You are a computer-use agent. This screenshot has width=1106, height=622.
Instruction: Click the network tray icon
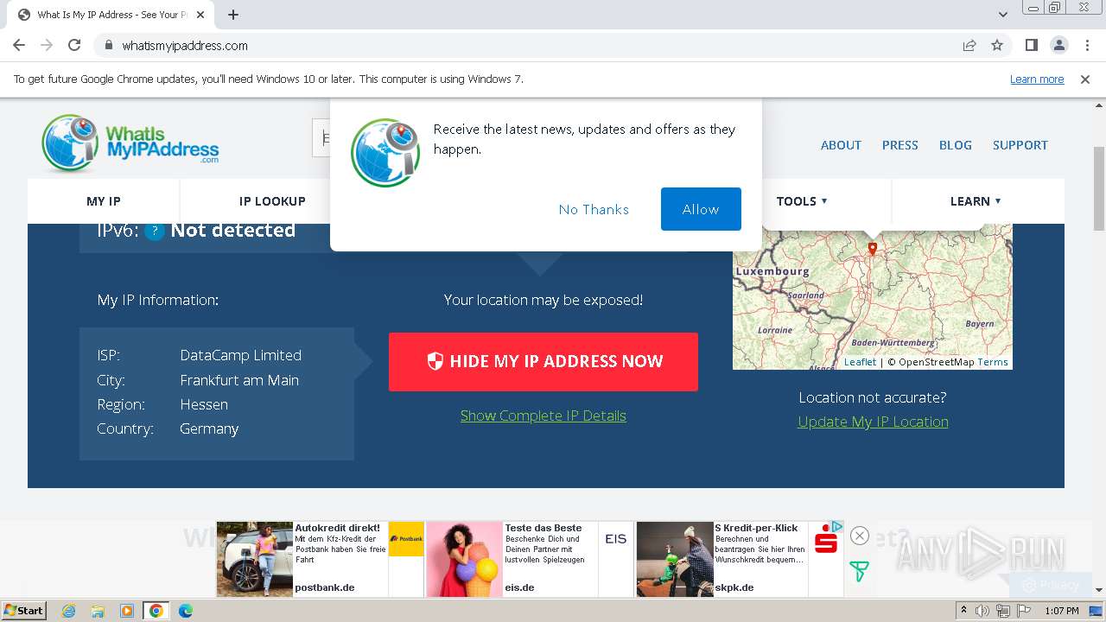pyautogui.click(x=1002, y=611)
